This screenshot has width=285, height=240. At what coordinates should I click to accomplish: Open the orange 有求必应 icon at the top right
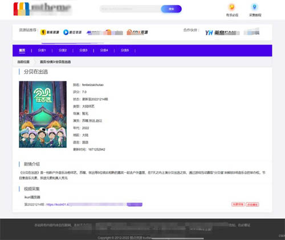click(232, 10)
